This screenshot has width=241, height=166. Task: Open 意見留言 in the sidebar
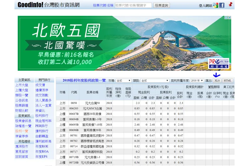pos(22,152)
